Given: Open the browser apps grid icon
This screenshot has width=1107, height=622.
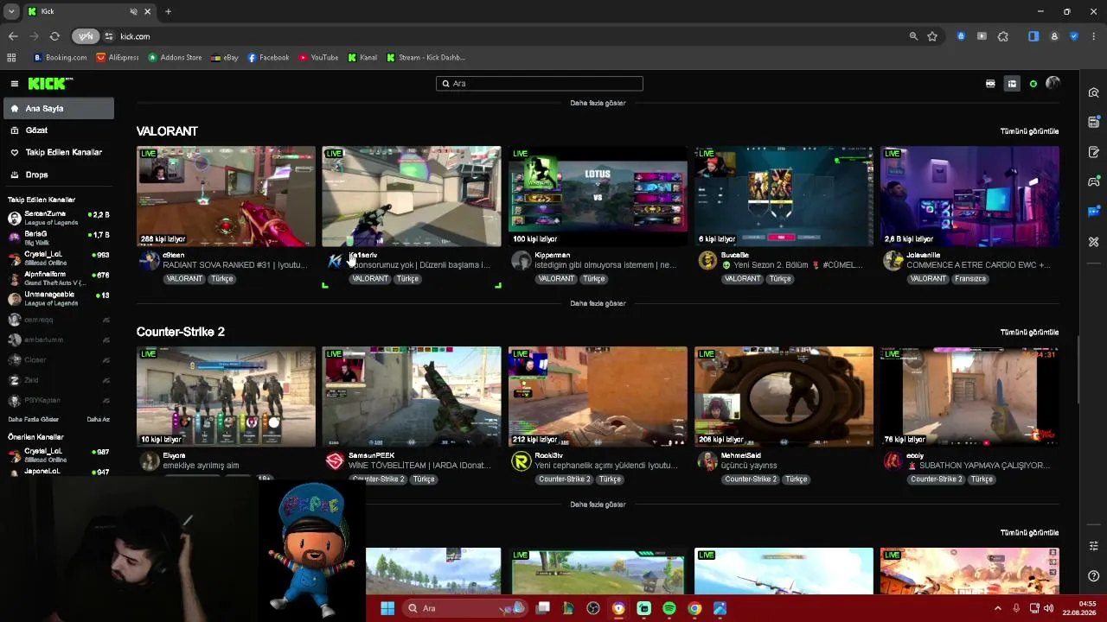Looking at the screenshot, I should (11, 58).
